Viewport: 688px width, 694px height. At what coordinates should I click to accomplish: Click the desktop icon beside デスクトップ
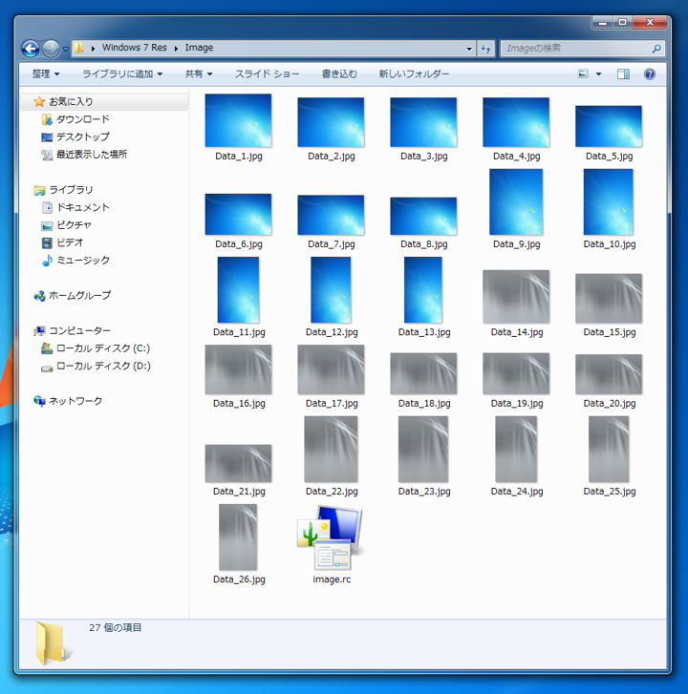[x=47, y=137]
